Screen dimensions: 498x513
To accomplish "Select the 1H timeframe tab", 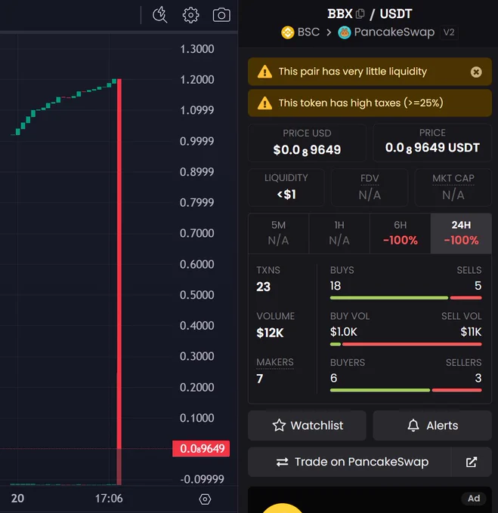I will [x=339, y=233].
